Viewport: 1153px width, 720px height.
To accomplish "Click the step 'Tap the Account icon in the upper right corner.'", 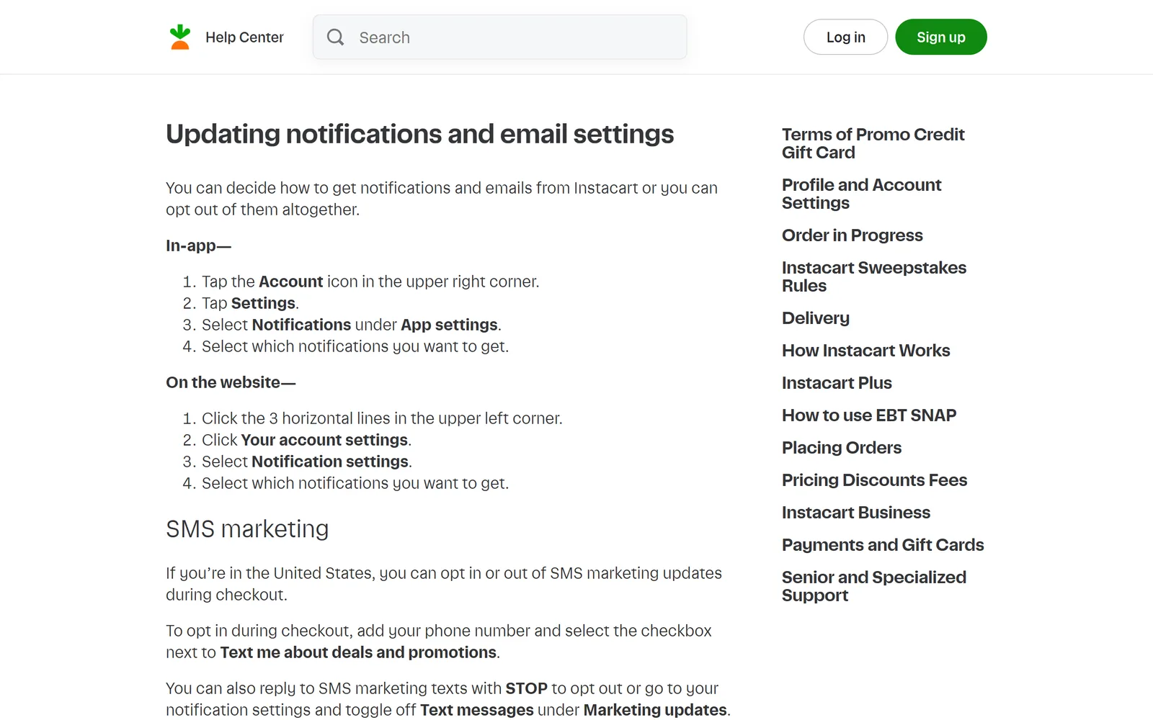I will [370, 282].
